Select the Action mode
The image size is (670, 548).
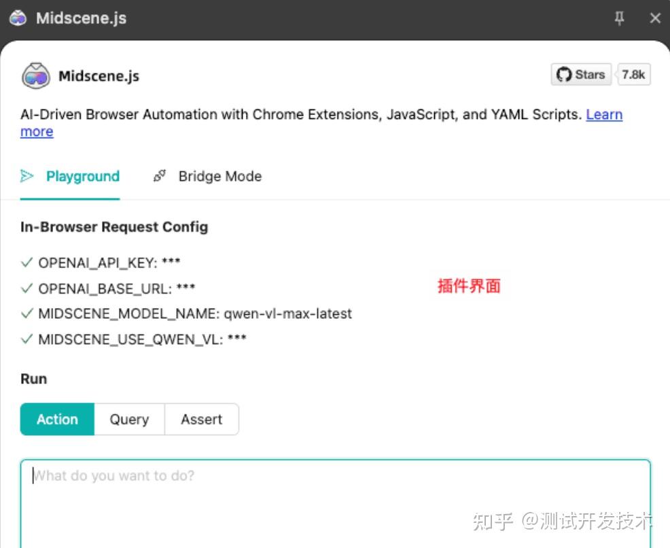point(57,419)
